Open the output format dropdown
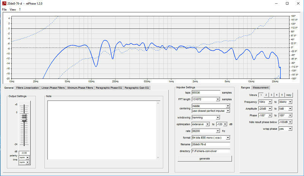Image resolution: width=304 pixels, height=176 pixels. point(211,138)
